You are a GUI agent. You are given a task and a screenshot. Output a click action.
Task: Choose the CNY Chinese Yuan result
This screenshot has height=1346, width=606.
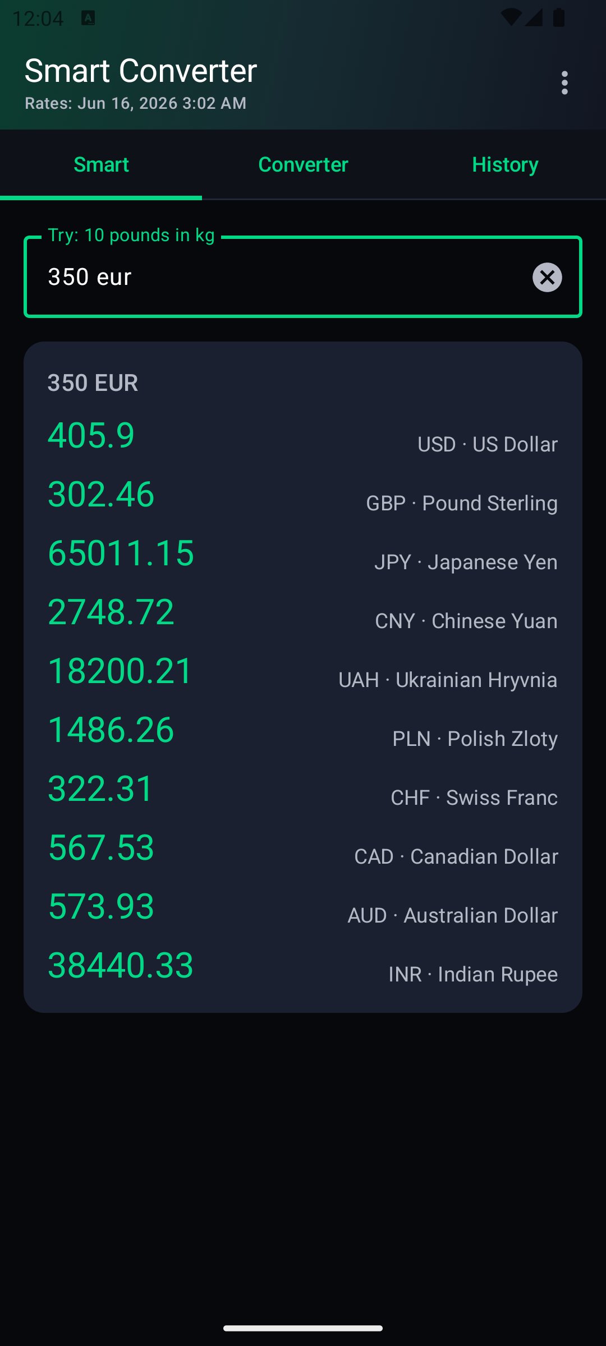click(303, 612)
